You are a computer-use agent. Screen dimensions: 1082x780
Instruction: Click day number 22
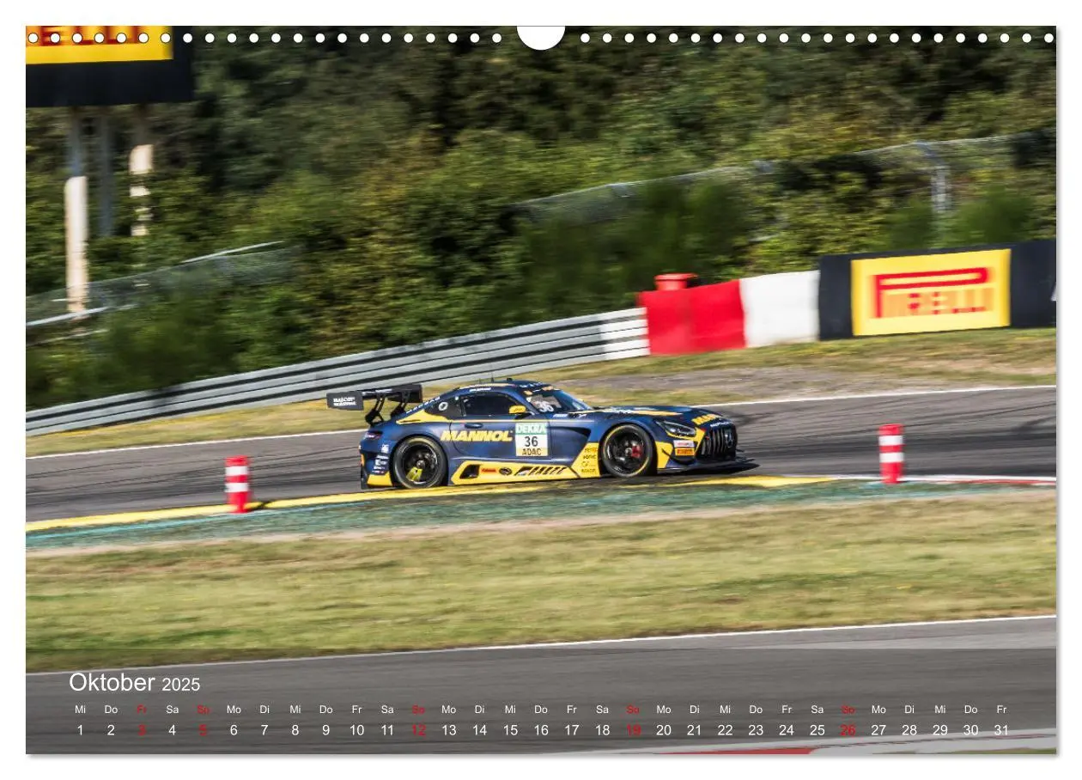(x=725, y=730)
